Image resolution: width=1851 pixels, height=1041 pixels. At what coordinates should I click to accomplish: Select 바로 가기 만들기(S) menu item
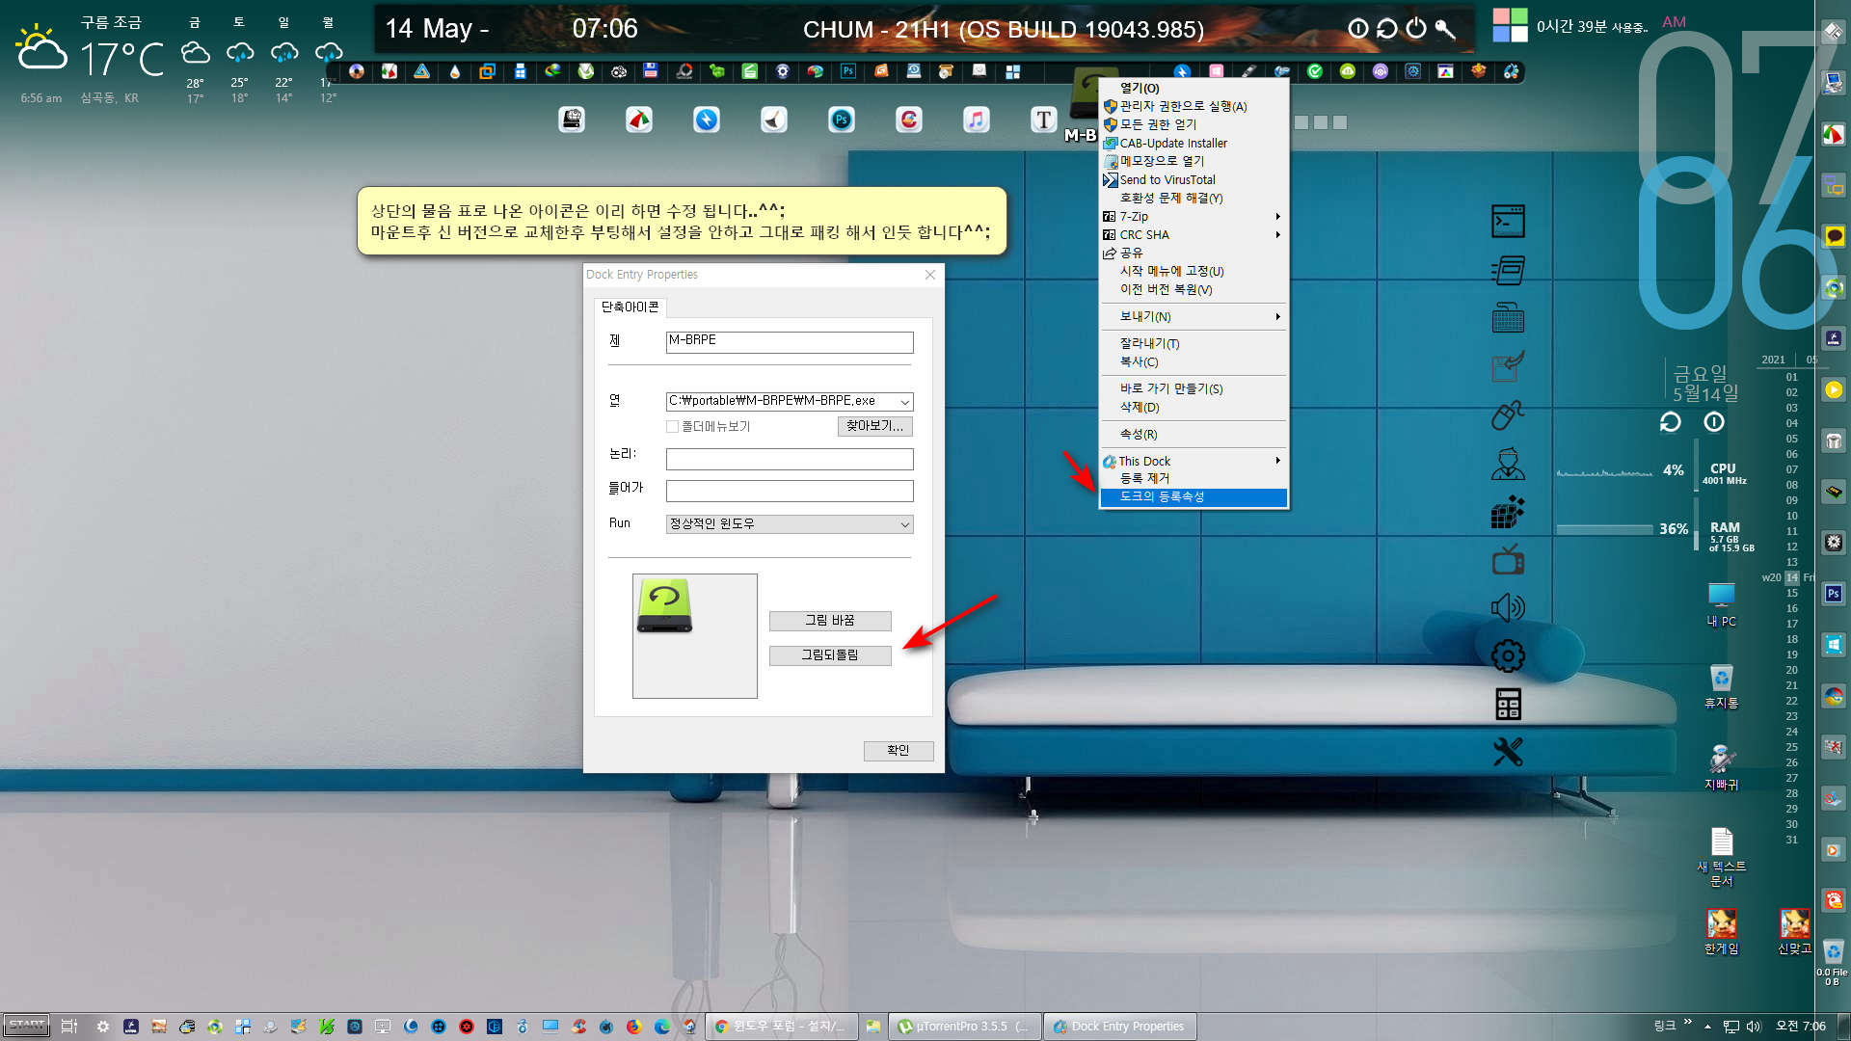(x=1194, y=388)
